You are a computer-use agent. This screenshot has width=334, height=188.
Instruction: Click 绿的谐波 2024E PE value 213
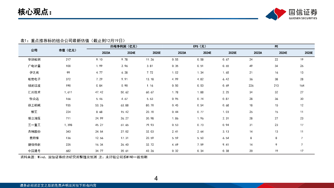(276, 86)
